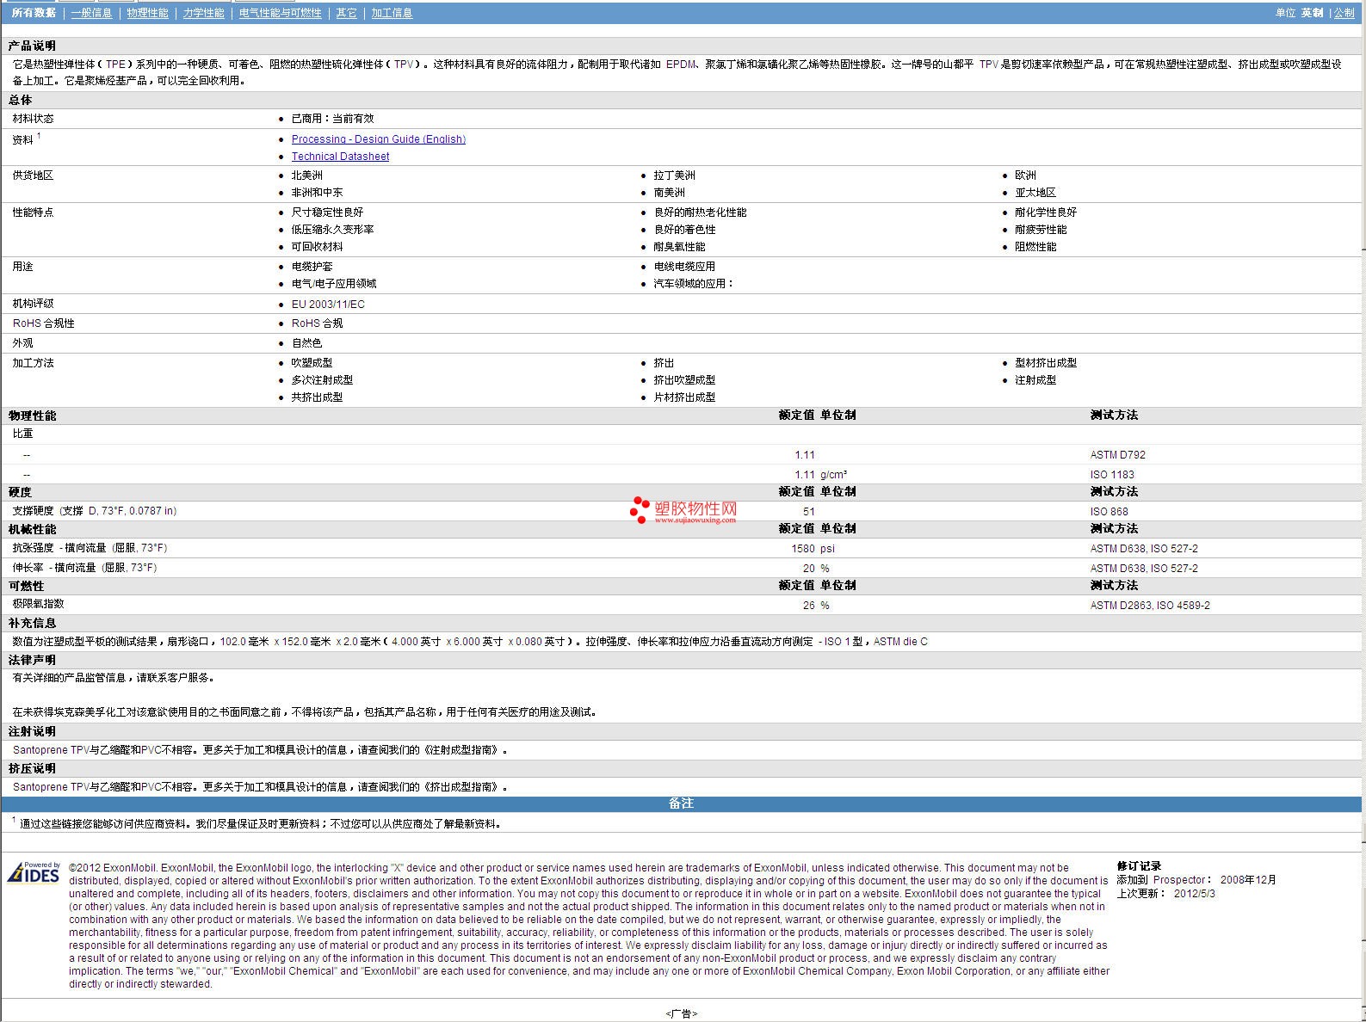The width and height of the screenshot is (1366, 1022).
Task: Open Processing - Design Guide (English) link
Action: click(x=378, y=139)
